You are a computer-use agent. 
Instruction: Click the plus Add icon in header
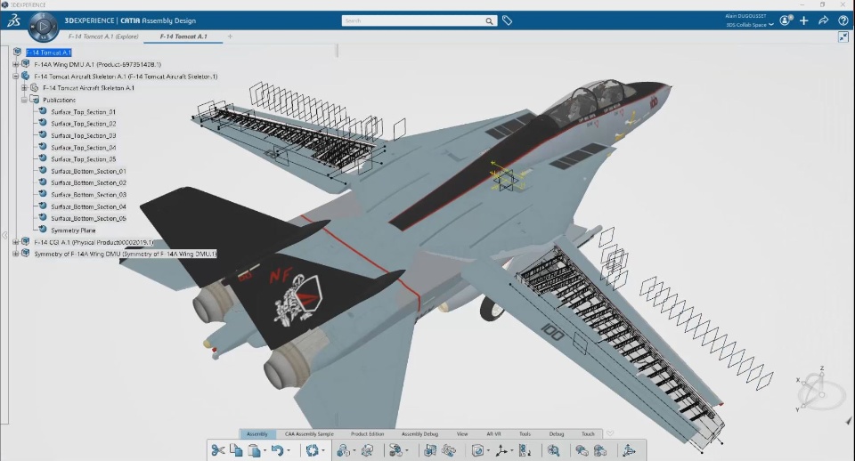(x=804, y=20)
